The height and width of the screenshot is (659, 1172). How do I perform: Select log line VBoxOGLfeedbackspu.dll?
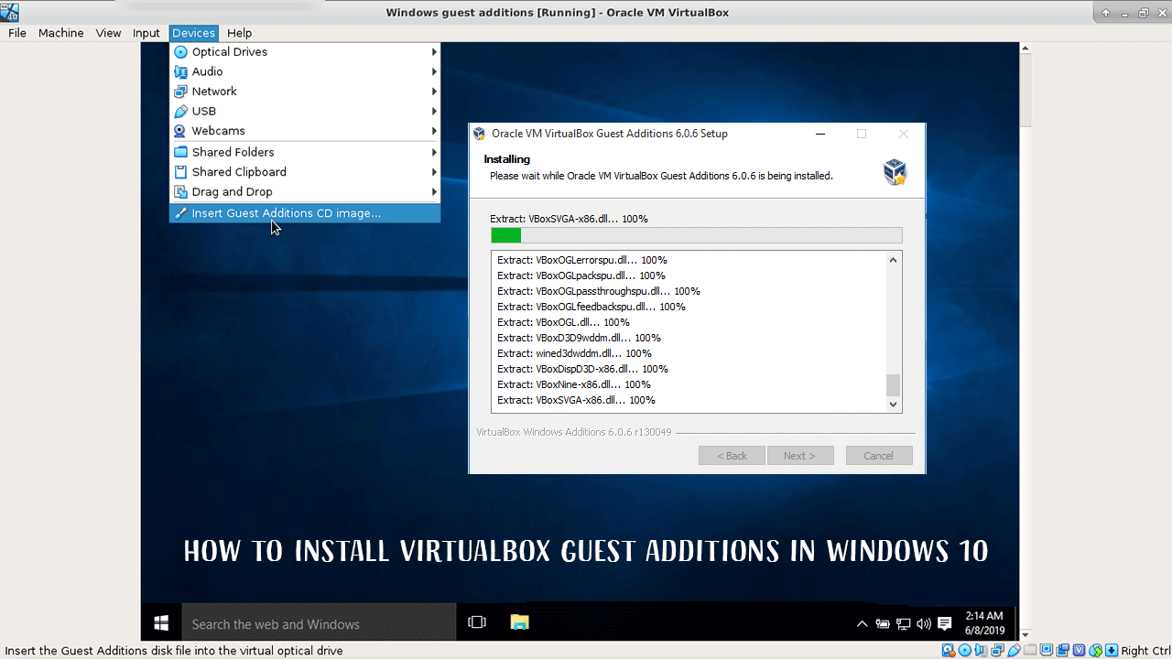pyautogui.click(x=591, y=307)
